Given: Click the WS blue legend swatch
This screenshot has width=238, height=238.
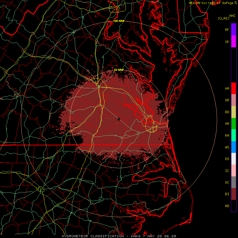Looking at the screenshot, I should (x=234, y=147).
